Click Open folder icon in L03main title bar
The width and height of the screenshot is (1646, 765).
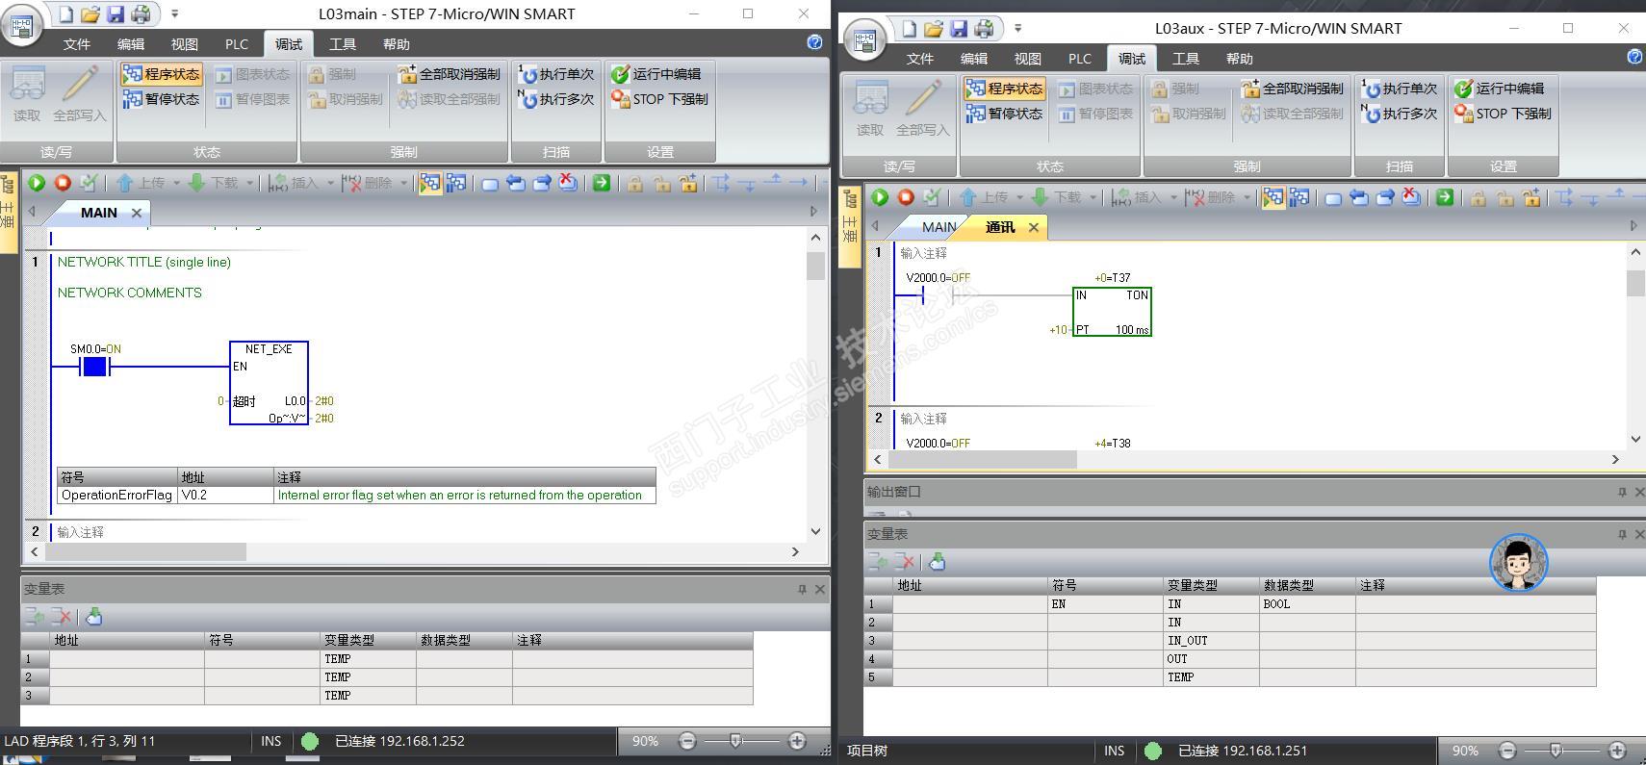(x=90, y=13)
